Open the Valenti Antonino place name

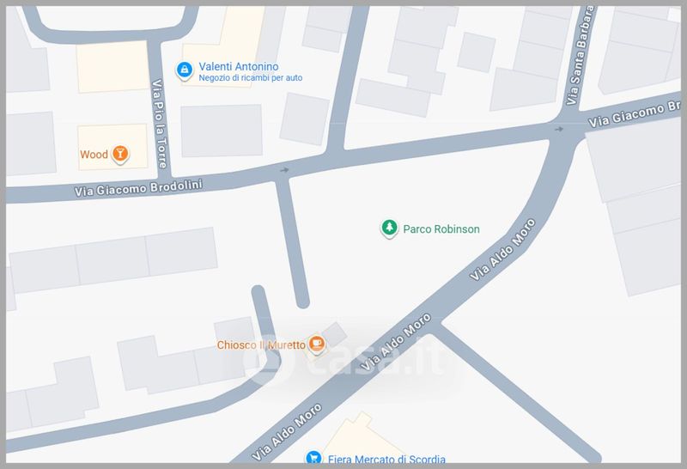click(239, 66)
